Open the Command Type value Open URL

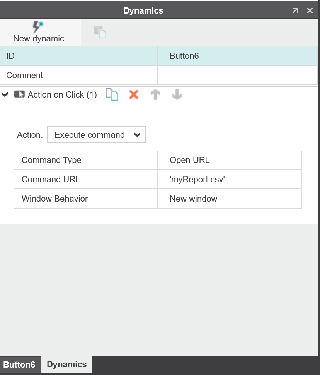[x=229, y=160]
